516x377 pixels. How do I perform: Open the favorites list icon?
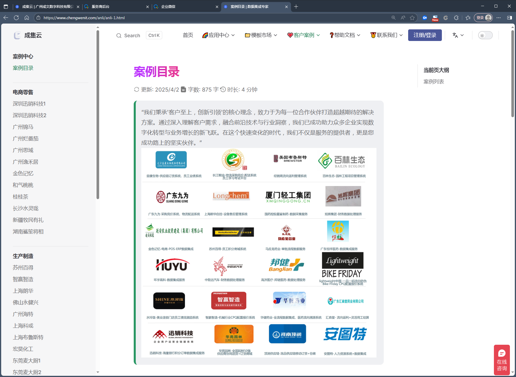pos(468,18)
